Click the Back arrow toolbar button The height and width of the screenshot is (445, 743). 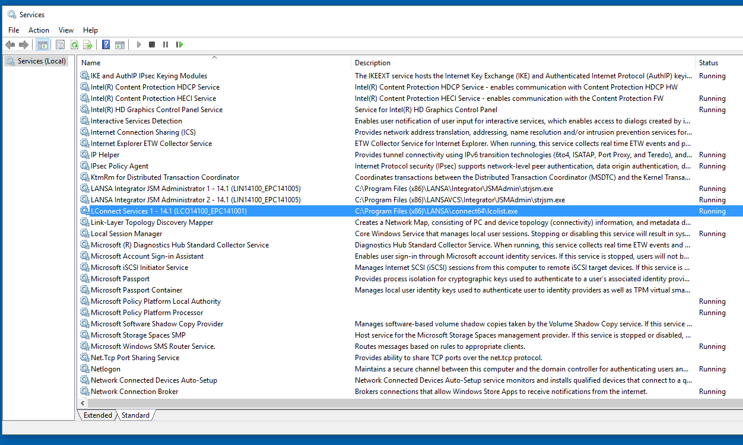[10, 44]
